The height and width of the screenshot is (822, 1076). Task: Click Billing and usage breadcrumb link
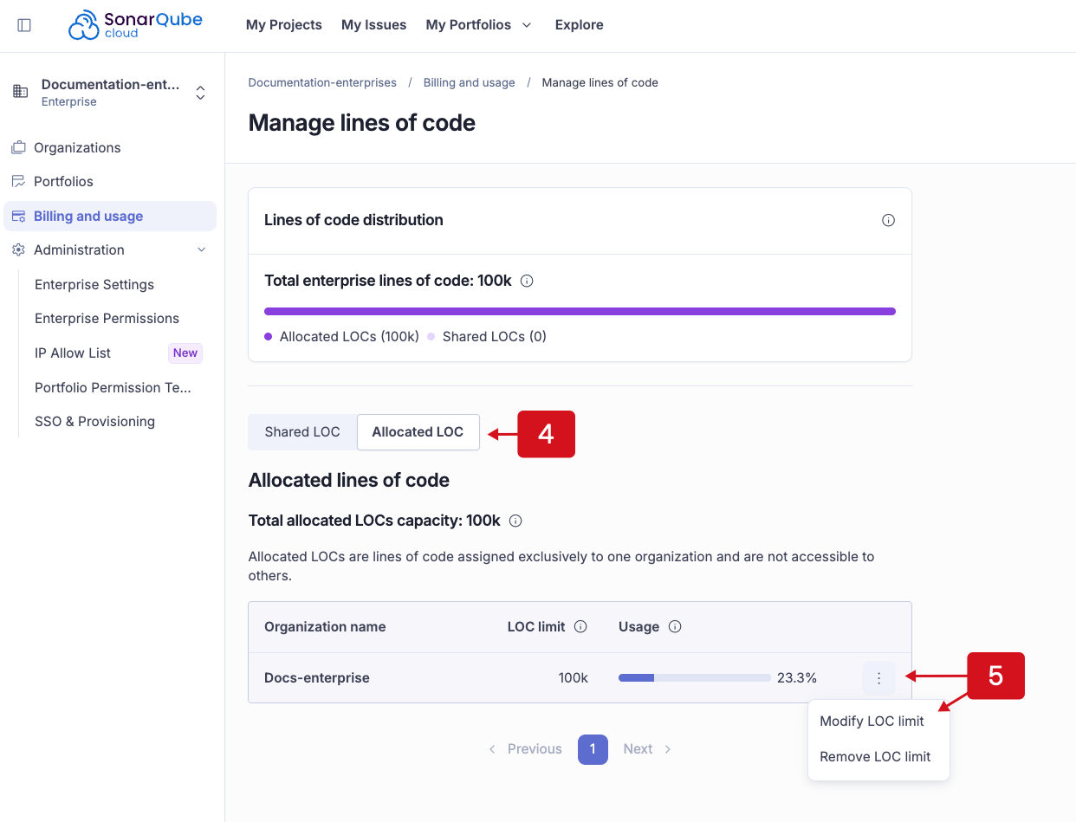pos(470,82)
